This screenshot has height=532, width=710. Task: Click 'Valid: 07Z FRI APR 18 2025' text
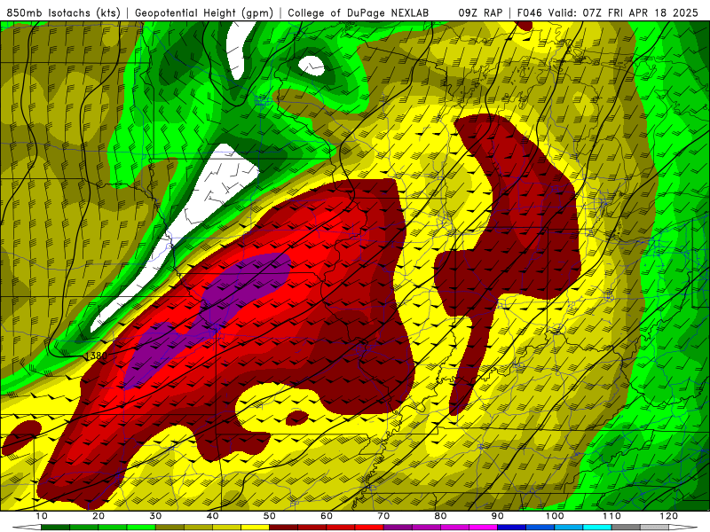[624, 13]
